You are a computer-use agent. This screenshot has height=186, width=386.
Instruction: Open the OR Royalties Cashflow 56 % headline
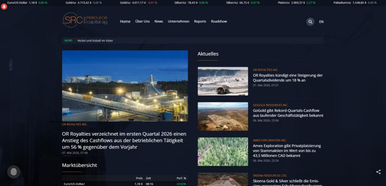(124, 141)
